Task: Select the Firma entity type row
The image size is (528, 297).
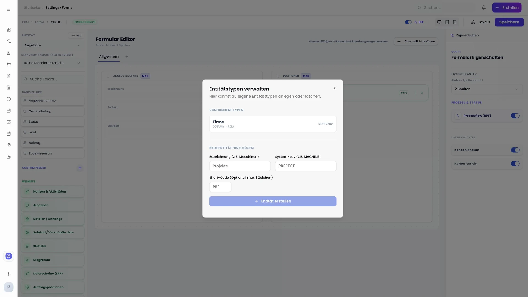Action: [x=273, y=124]
